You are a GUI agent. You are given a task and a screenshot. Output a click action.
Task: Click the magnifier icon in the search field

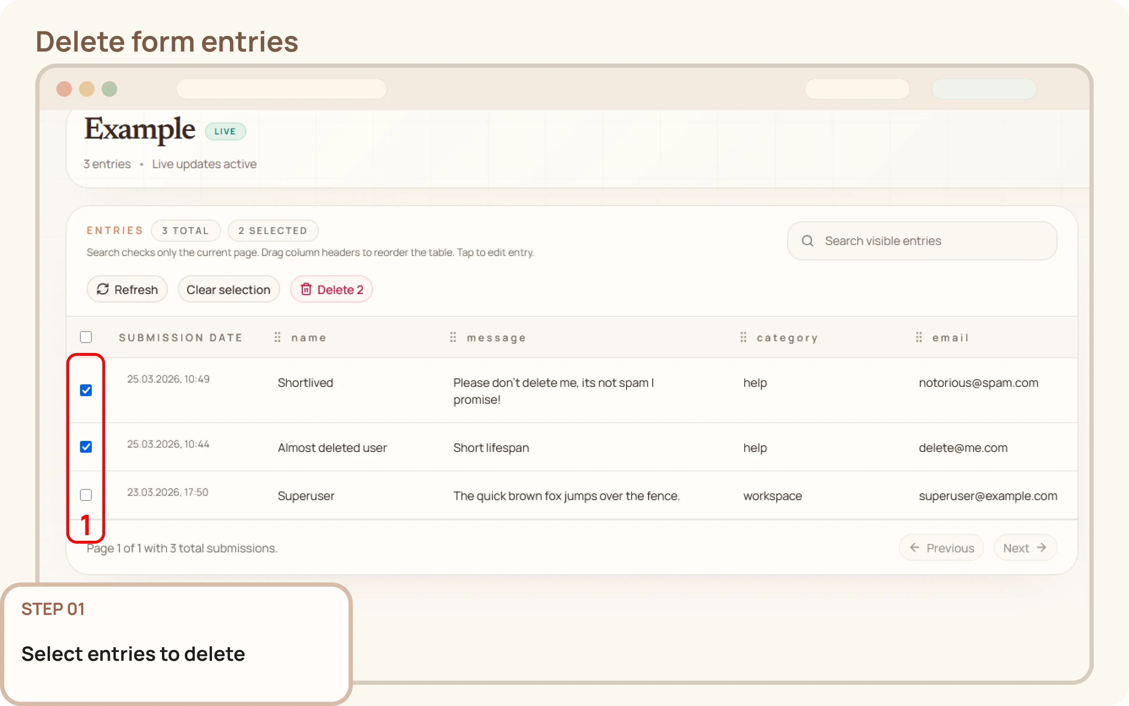coord(808,240)
